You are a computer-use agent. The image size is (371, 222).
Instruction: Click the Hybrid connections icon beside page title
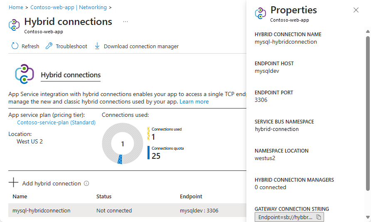coord(14,25)
